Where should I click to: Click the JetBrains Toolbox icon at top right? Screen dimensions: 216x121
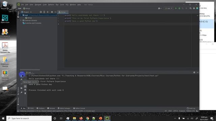click(x=197, y=8)
